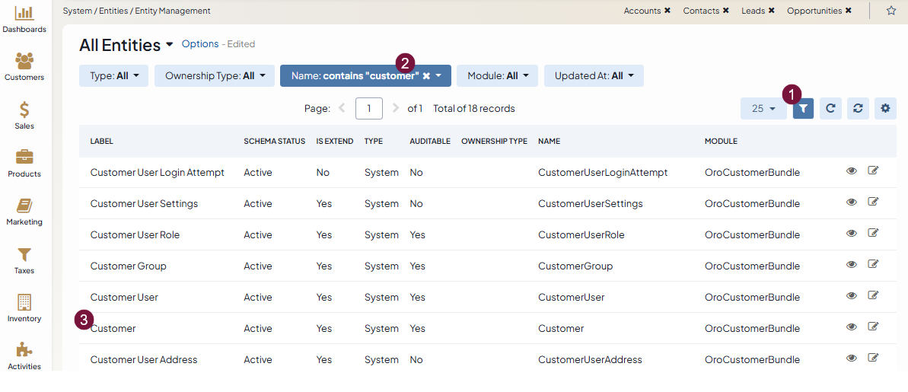Viewport: 908px width, 392px height.
Task: Open the Module: All filter dropdown
Action: 497,76
